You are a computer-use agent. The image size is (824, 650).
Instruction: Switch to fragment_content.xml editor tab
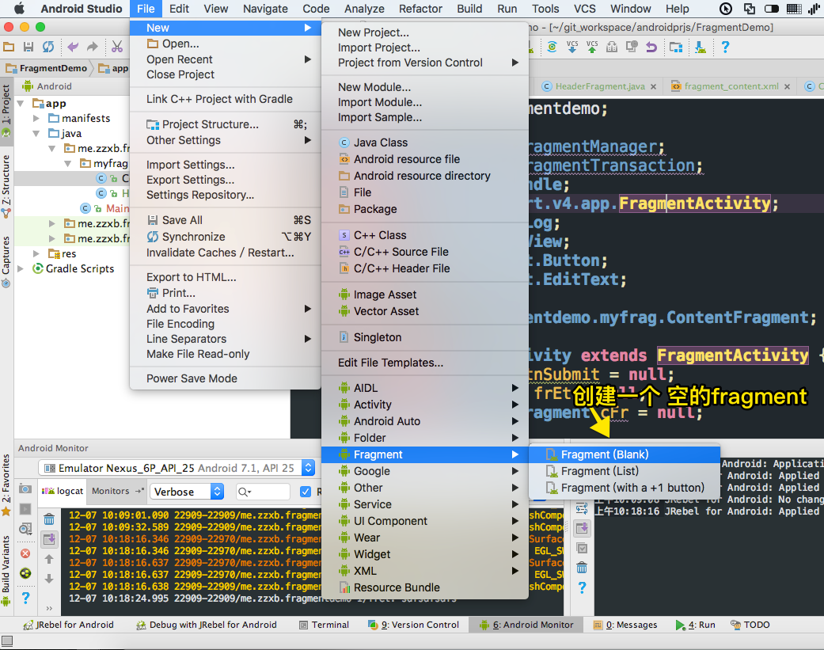pyautogui.click(x=731, y=86)
